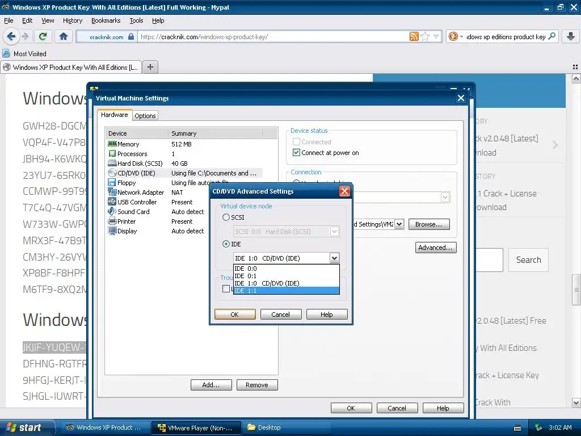Click the Browse... button
The width and height of the screenshot is (581, 436).
429,224
